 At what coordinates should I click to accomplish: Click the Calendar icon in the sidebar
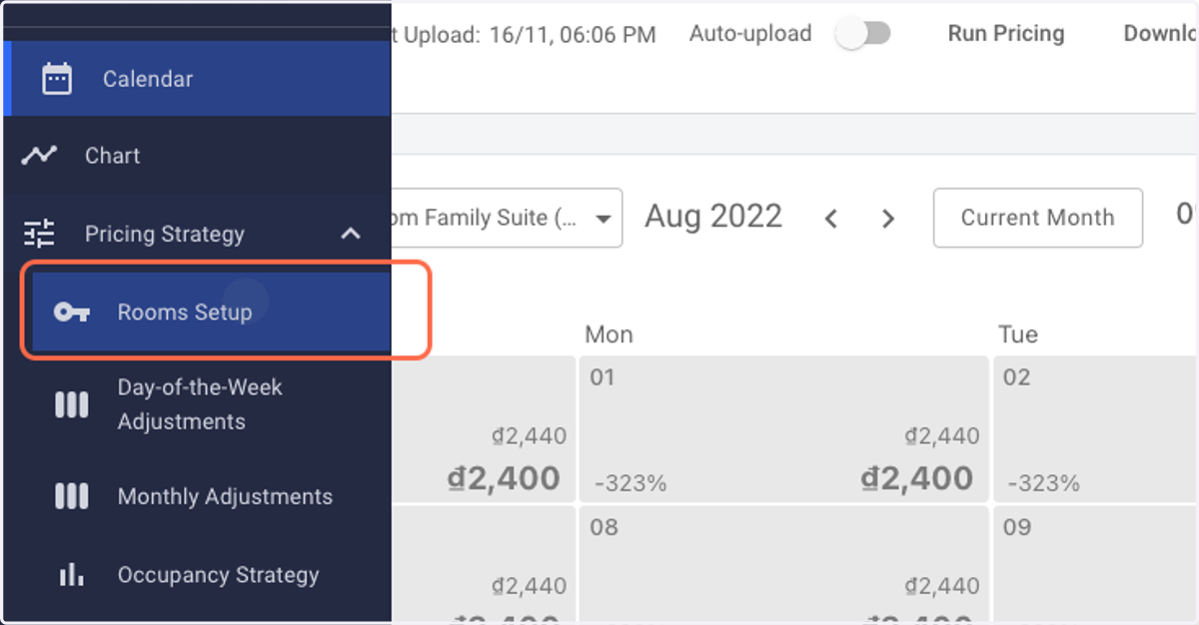click(57, 79)
